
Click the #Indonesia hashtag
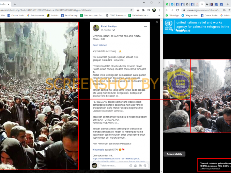click(x=98, y=150)
